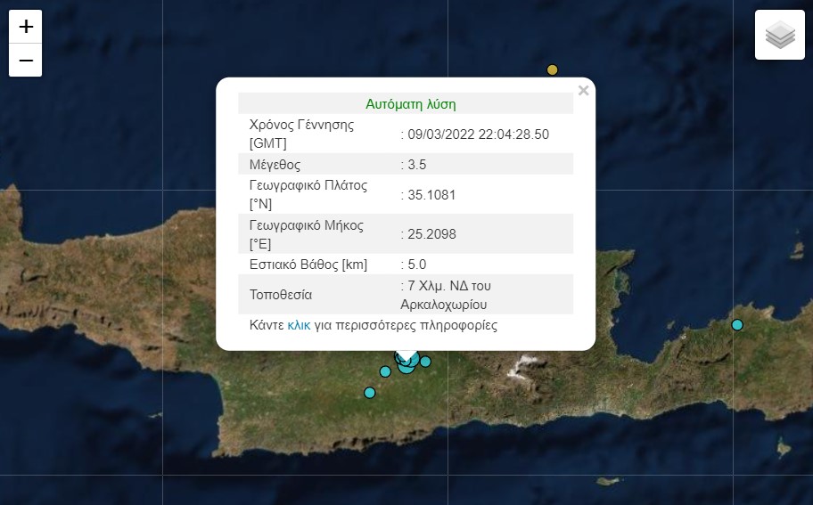Zoom in on the map
Viewport: 813px width, 505px height.
tap(25, 27)
